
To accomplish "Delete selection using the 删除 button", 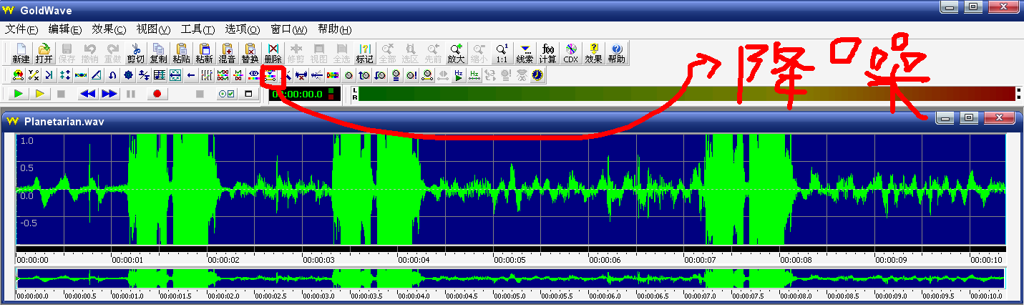I will tap(273, 53).
